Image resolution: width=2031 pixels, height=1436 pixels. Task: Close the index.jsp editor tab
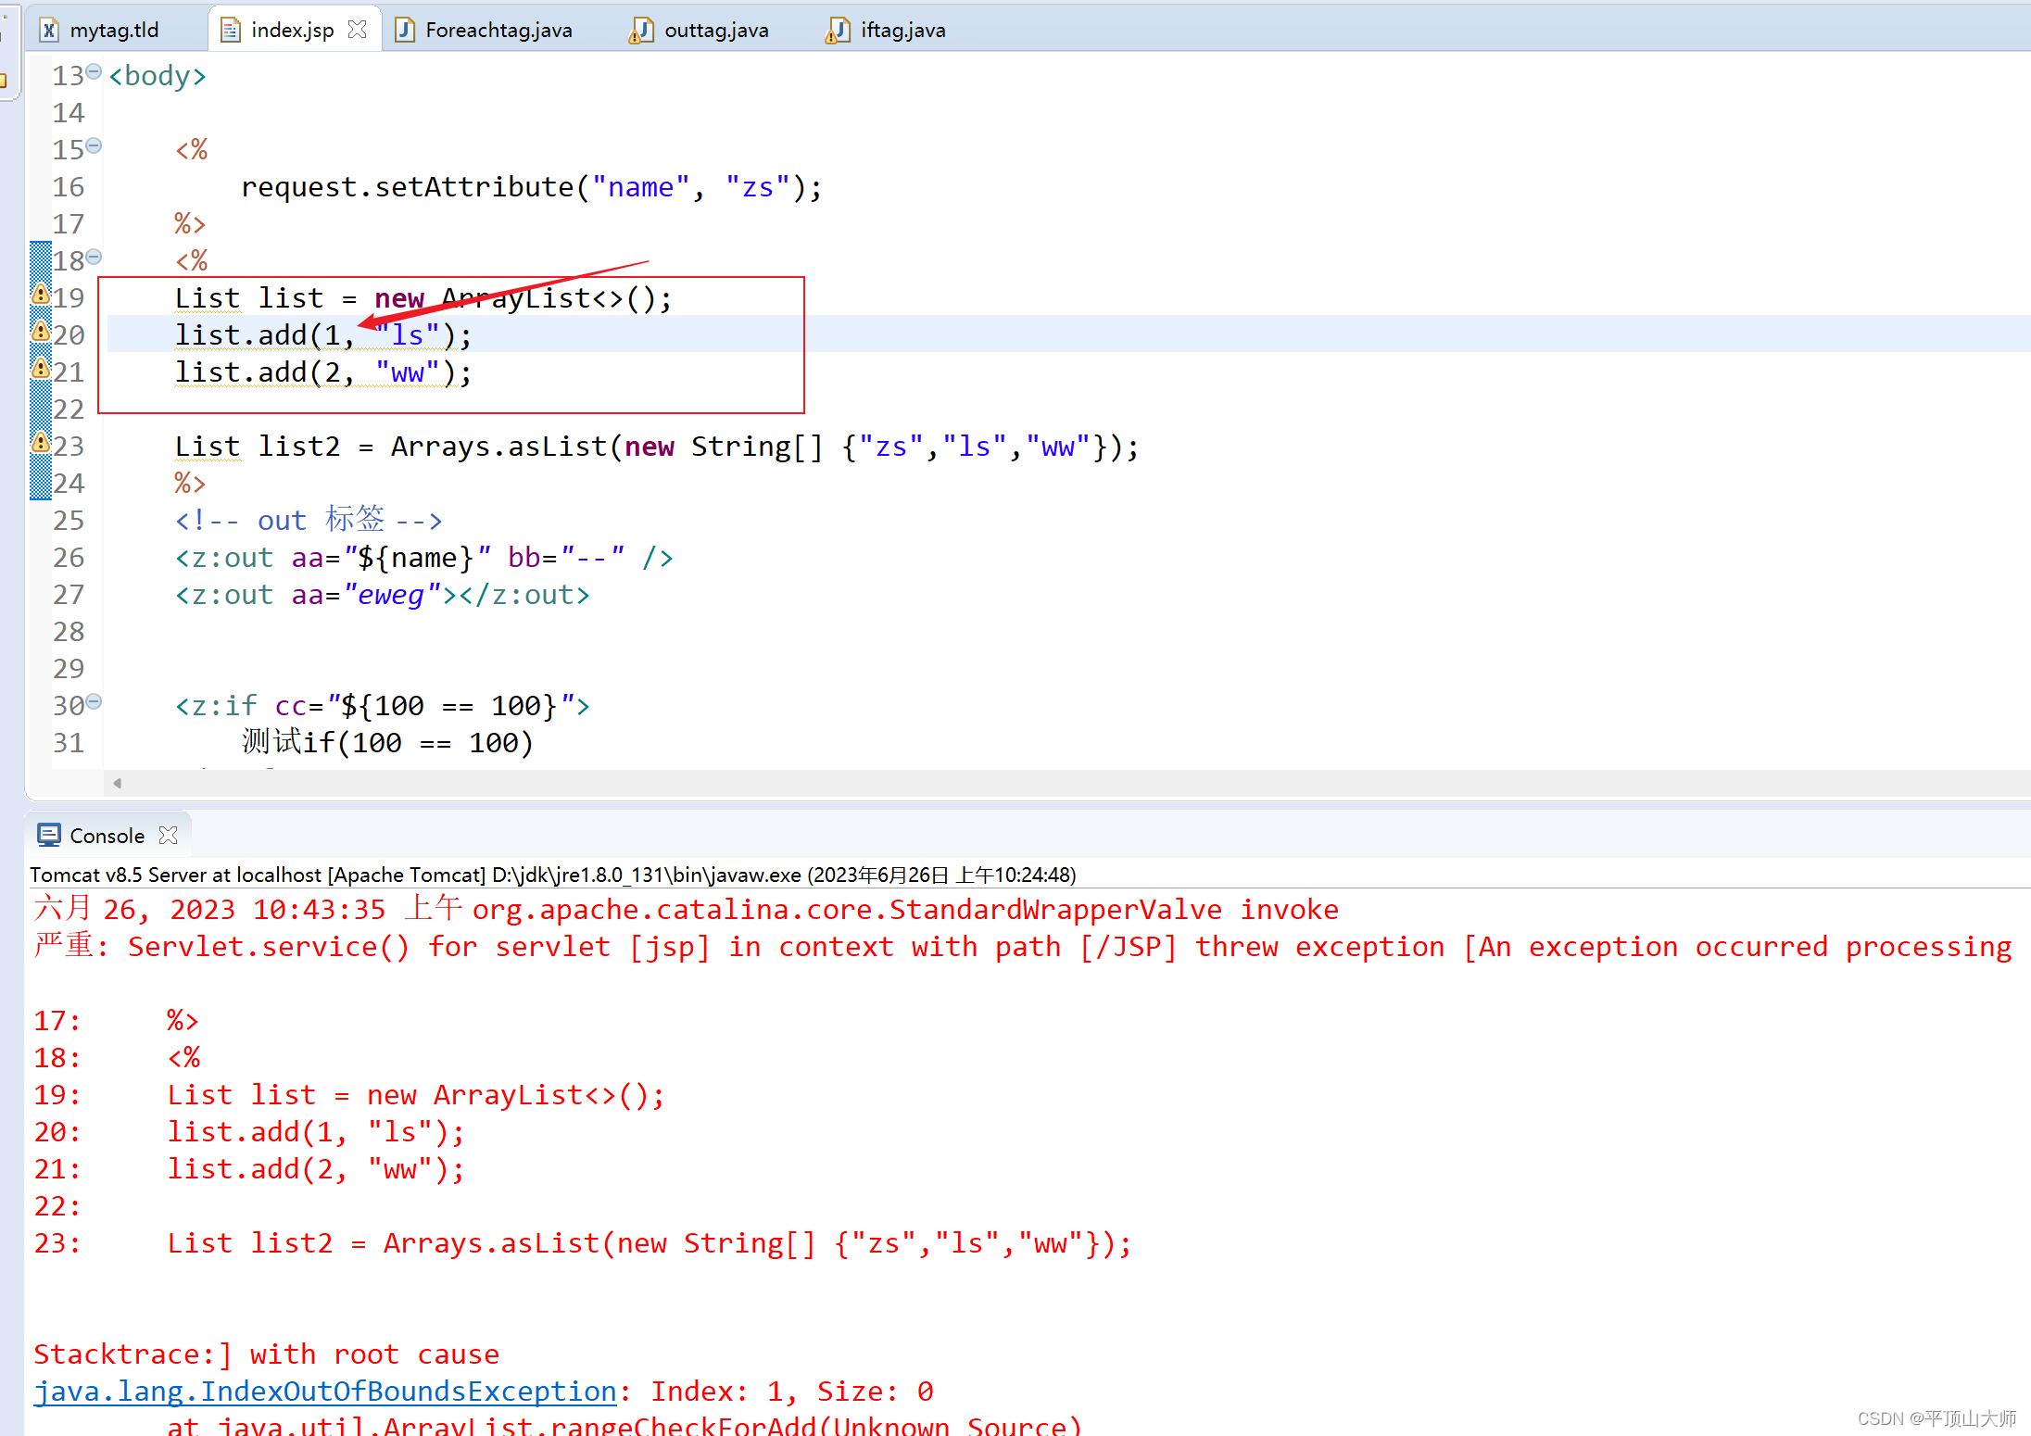[x=357, y=29]
